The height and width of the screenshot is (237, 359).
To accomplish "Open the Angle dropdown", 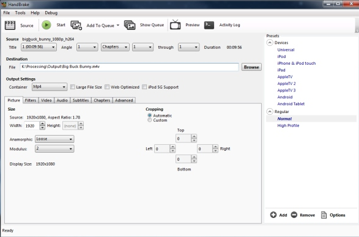I will click(87, 47).
